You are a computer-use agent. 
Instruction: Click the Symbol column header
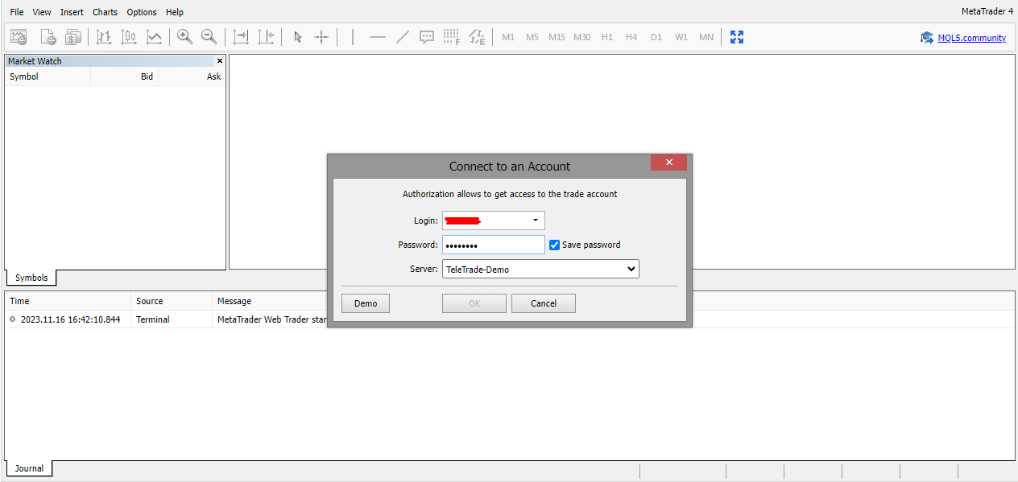pyautogui.click(x=48, y=76)
